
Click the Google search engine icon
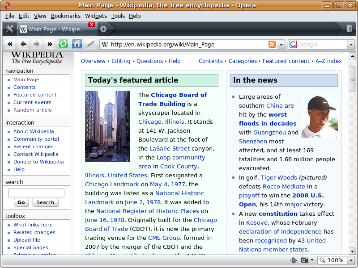[x=293, y=44]
